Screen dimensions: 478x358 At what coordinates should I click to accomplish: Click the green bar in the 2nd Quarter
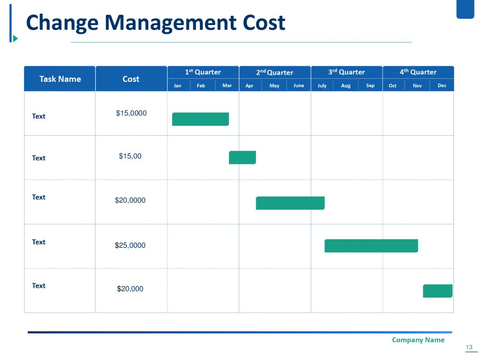[290, 203]
